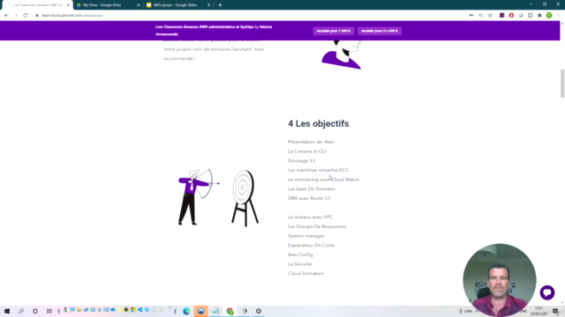Viewport: 565px width, 317px height.
Task: Click "La Console et CLI" line
Action: (x=306, y=151)
